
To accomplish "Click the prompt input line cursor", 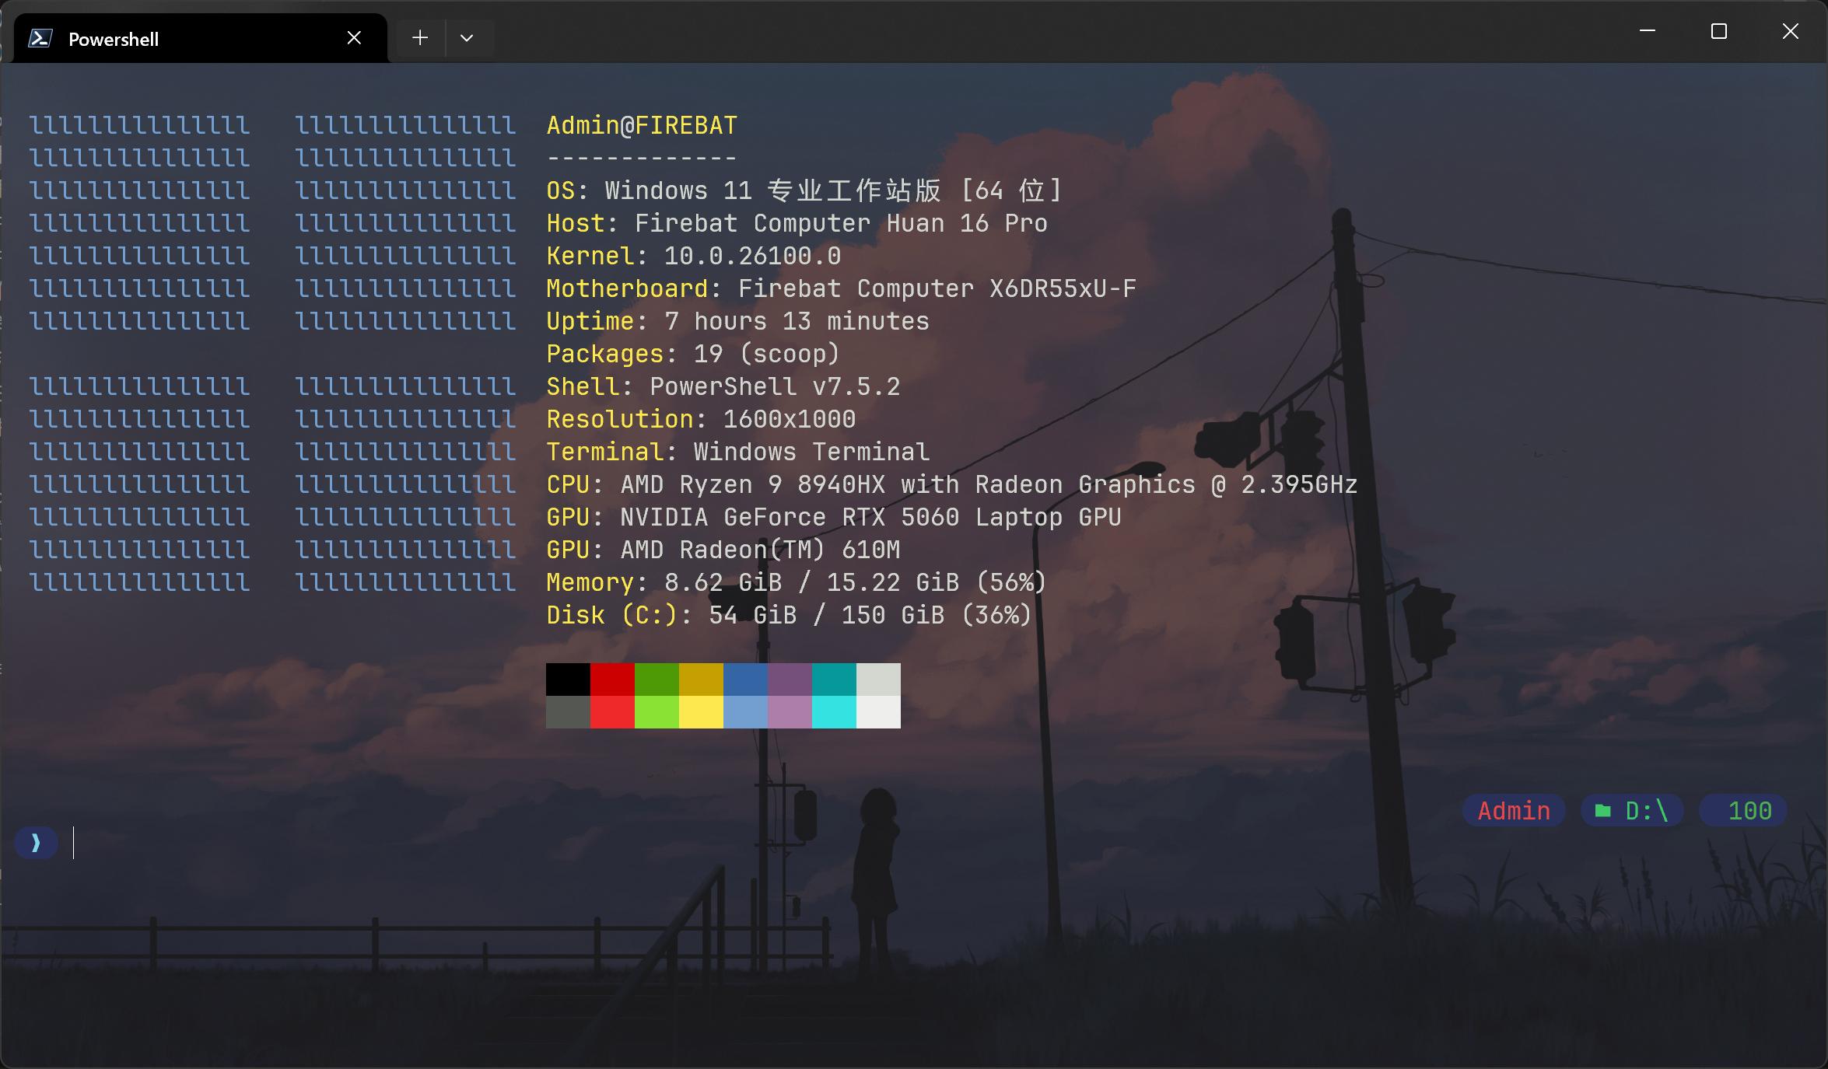I will (73, 843).
